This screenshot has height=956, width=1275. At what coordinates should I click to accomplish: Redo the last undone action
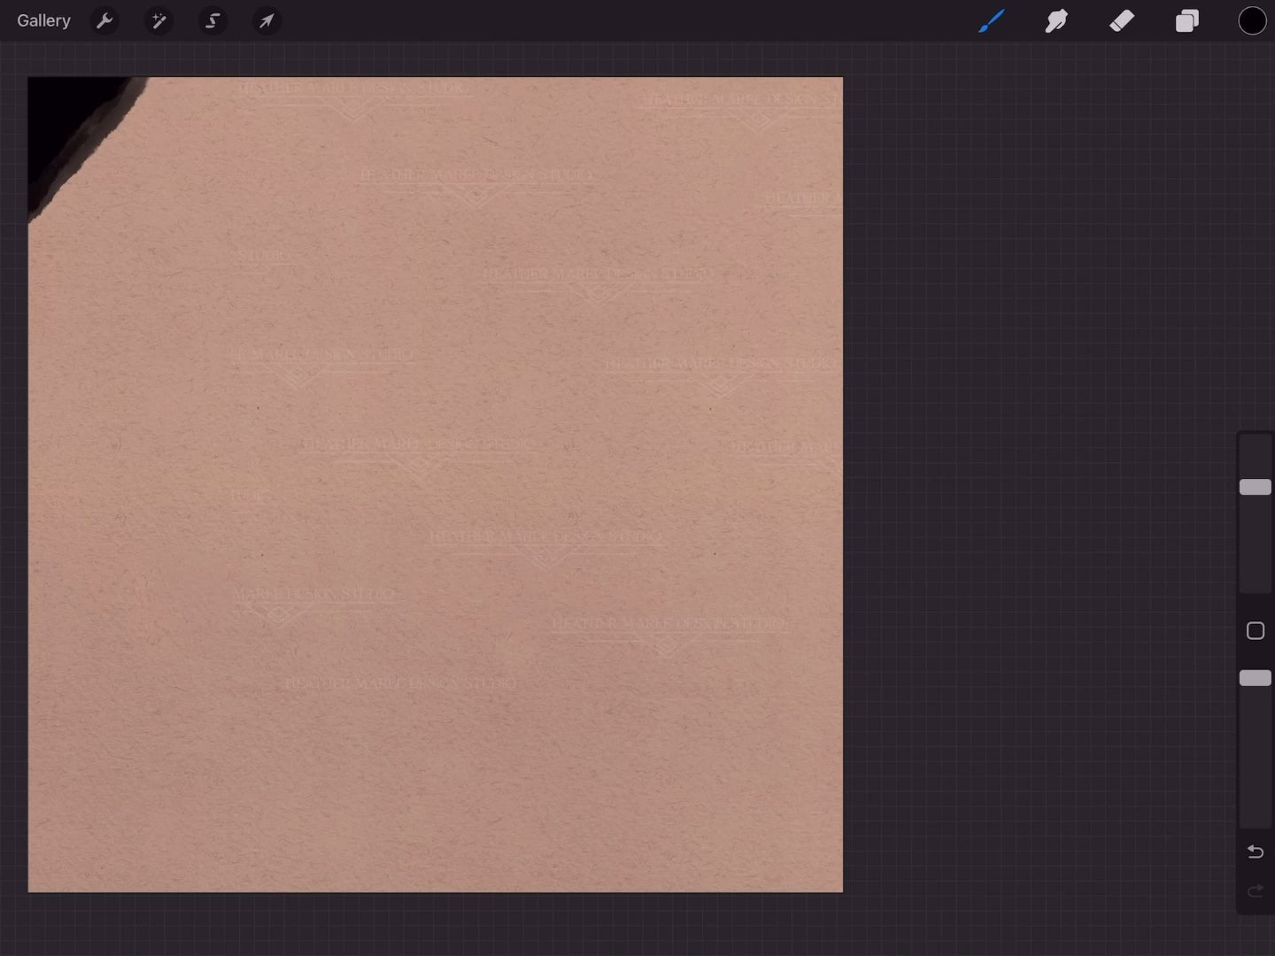(x=1255, y=891)
